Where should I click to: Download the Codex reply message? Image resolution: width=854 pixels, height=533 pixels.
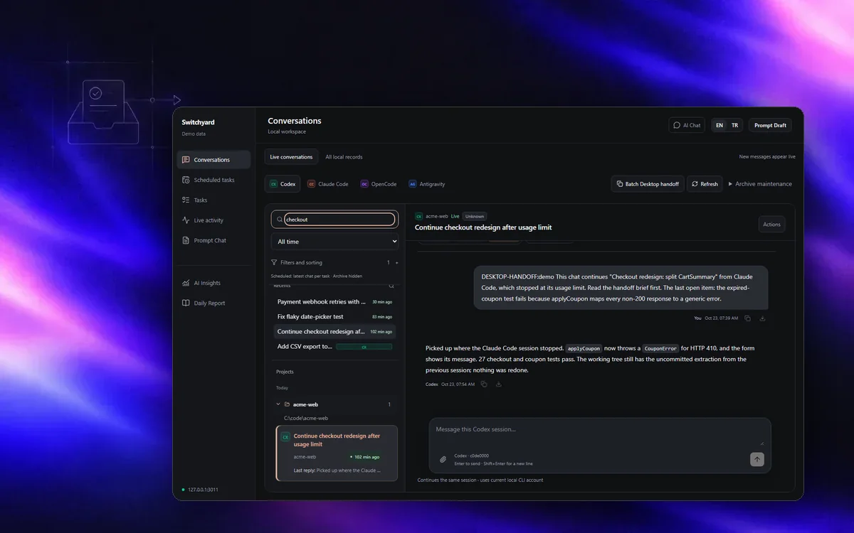(x=499, y=384)
